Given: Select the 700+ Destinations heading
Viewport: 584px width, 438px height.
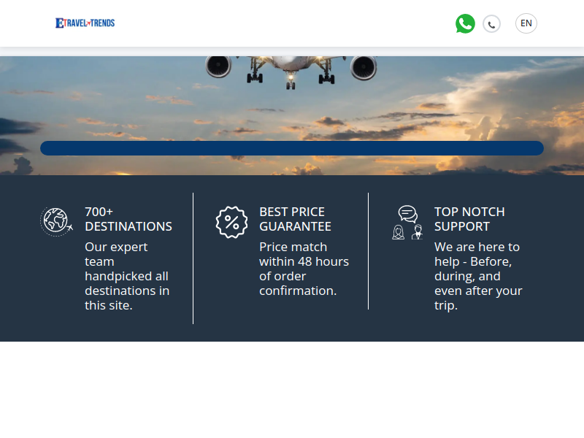Looking at the screenshot, I should pyautogui.click(x=128, y=219).
